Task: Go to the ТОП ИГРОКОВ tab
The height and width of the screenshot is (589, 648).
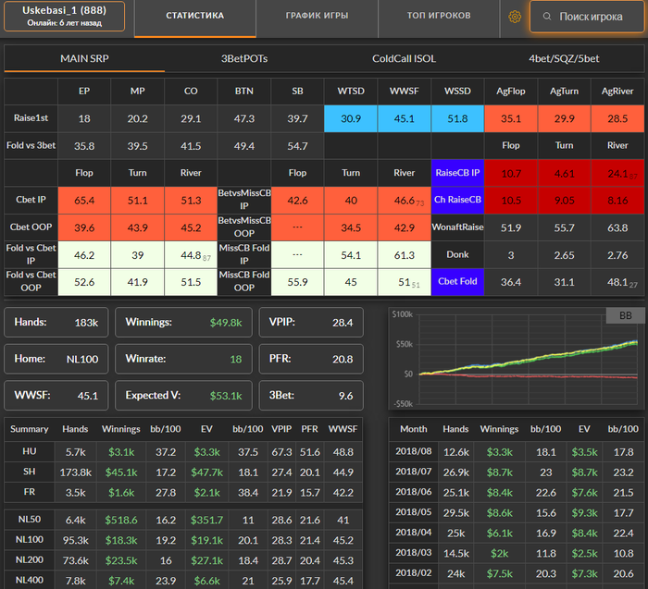Action: pyautogui.click(x=439, y=17)
